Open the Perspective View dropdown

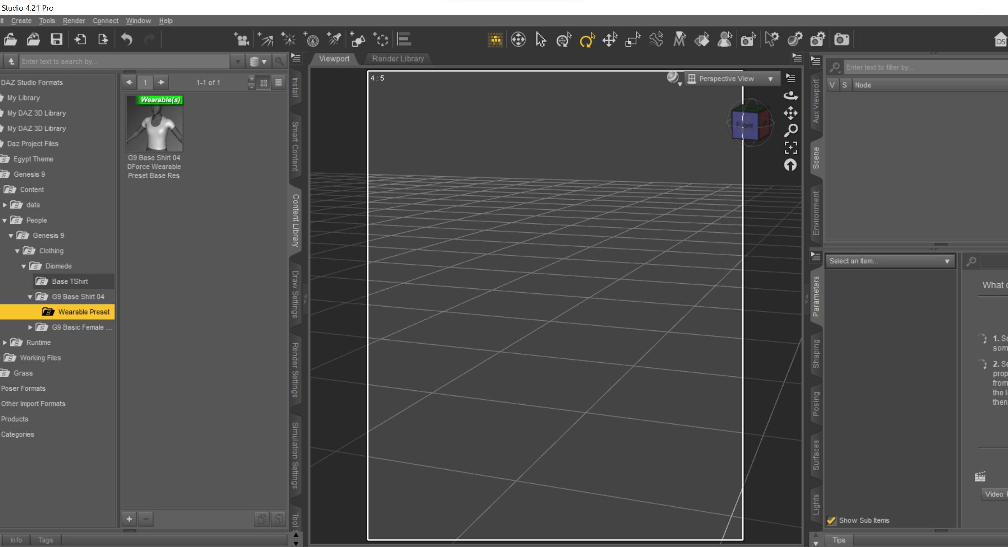[731, 79]
